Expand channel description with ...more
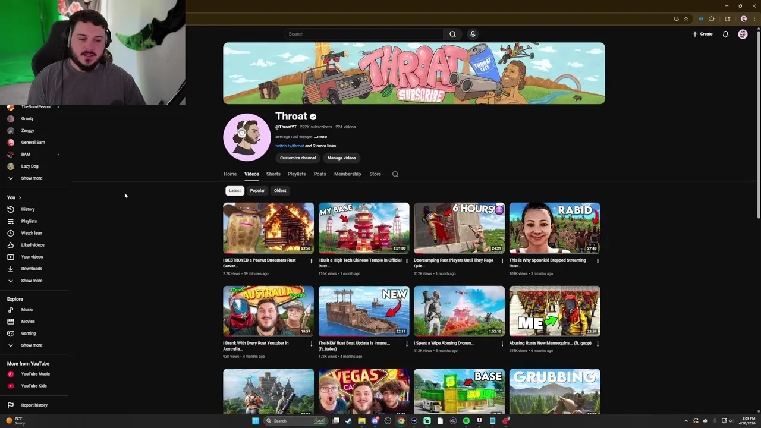 click(320, 137)
